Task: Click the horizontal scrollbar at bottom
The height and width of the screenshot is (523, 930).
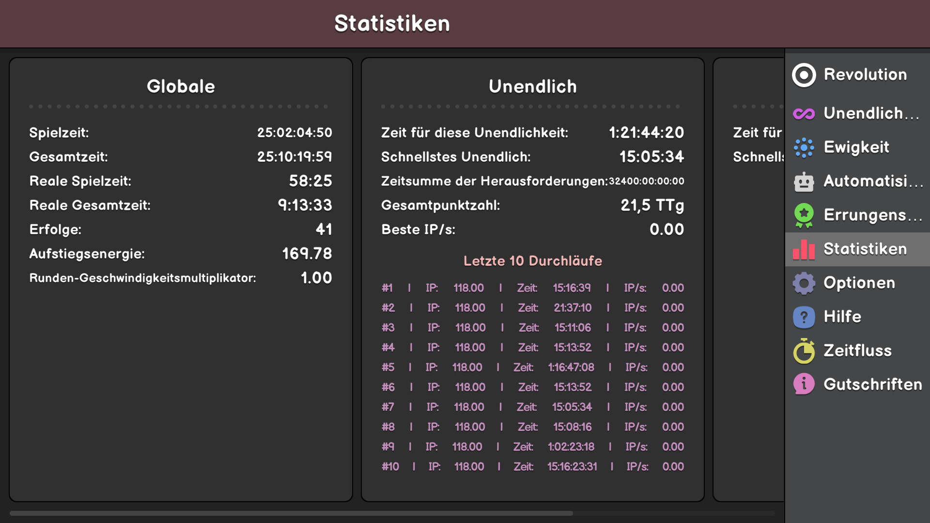Action: 291,513
